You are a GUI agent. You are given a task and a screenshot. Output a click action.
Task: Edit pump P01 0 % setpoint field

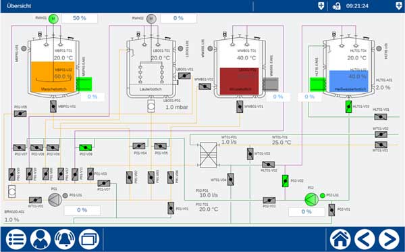(x=82, y=210)
